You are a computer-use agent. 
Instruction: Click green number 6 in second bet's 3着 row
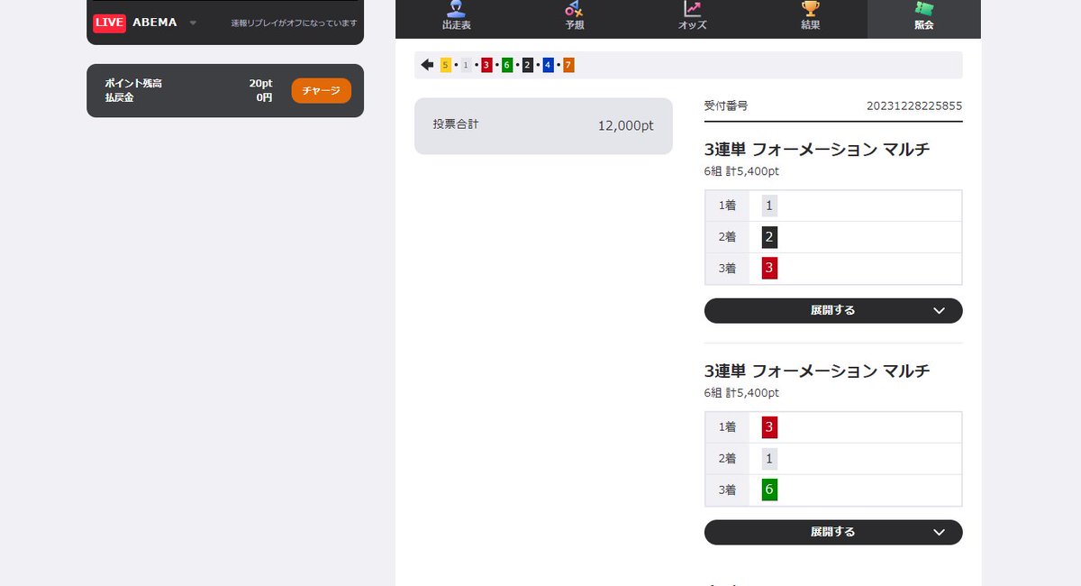769,490
